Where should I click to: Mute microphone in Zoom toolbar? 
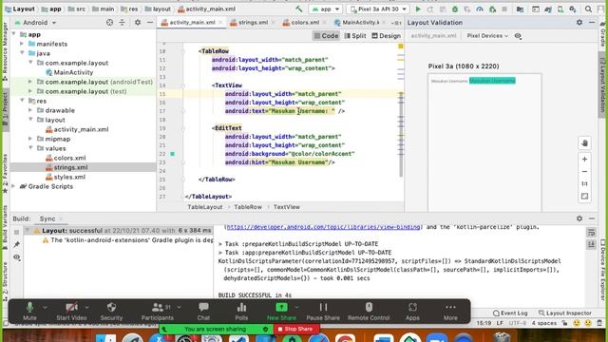[29, 312]
